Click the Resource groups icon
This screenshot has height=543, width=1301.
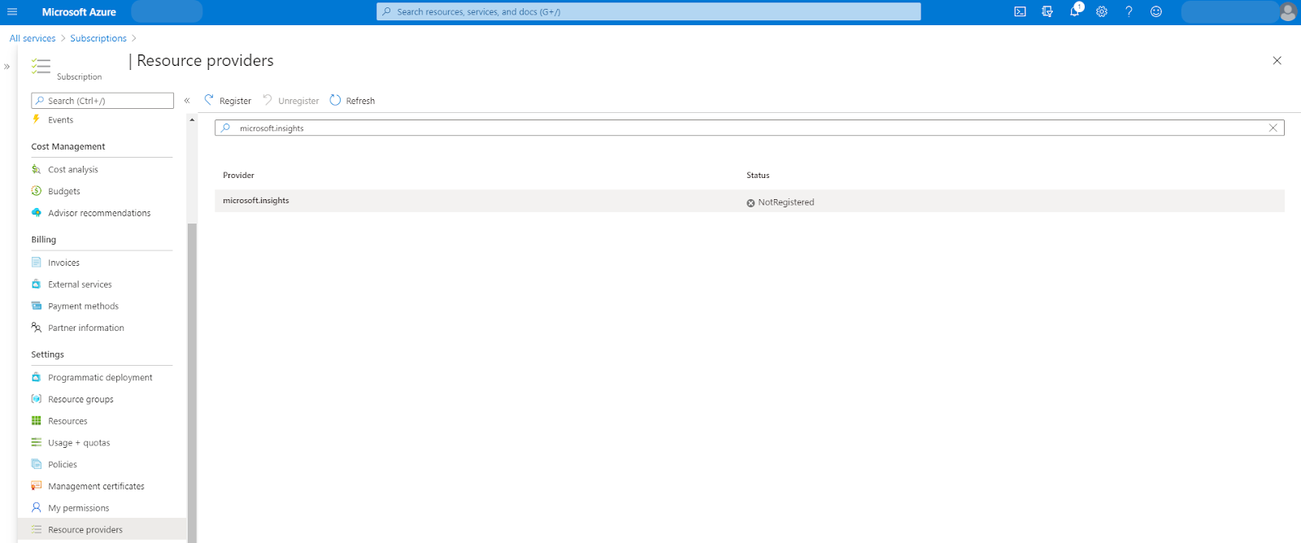click(36, 399)
